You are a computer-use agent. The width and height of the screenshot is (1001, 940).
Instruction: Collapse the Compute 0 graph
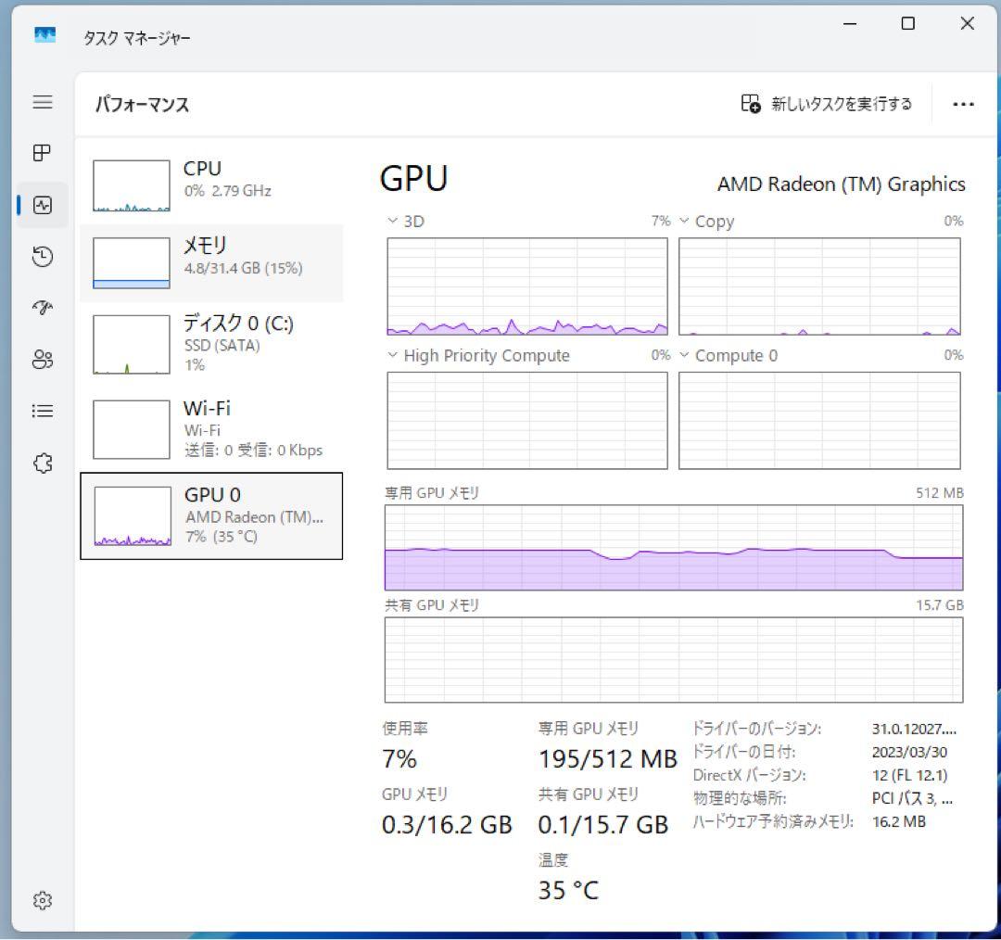[683, 355]
